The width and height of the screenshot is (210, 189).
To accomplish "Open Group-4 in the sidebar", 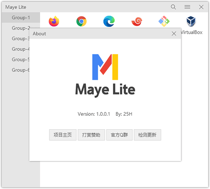I will [16, 49].
